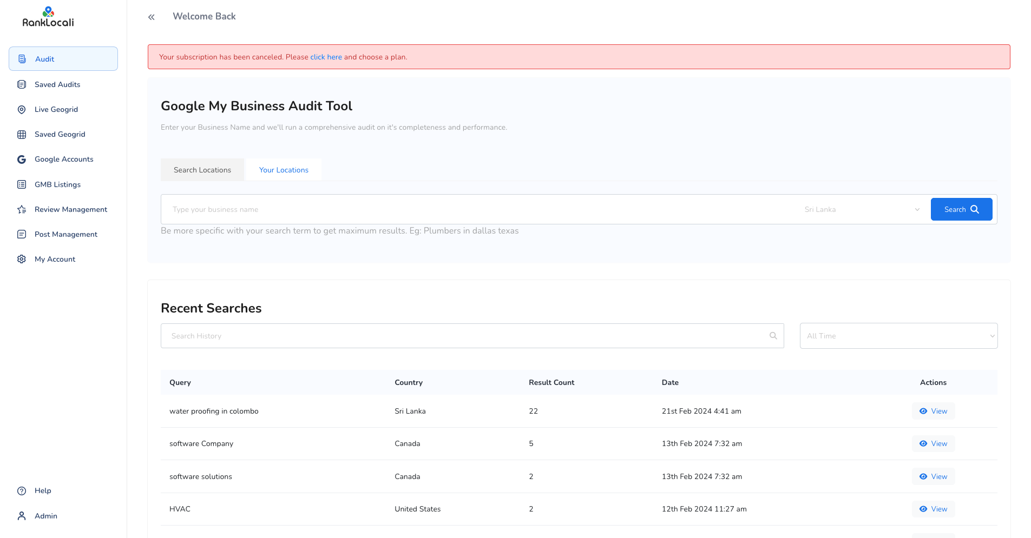
Task: Click the search magnifier in Search History
Action: pos(773,336)
